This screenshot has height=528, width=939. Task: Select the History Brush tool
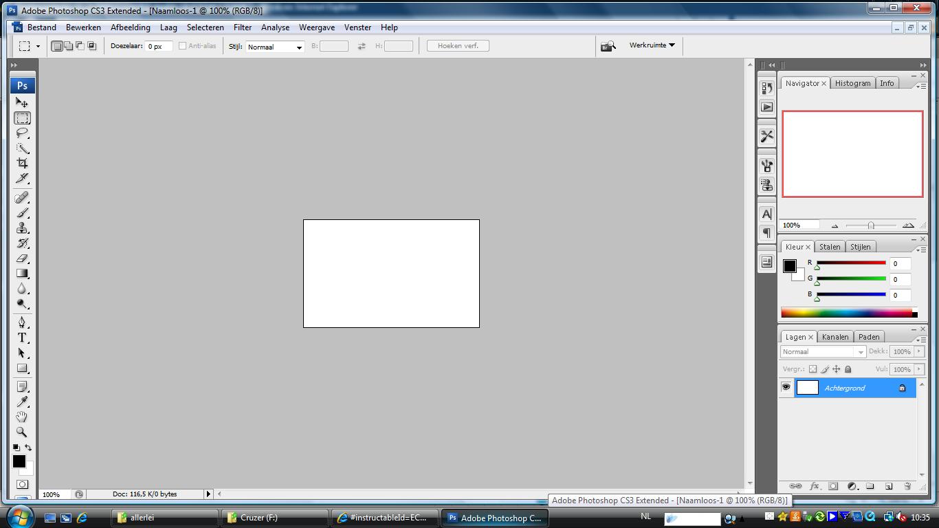(x=22, y=243)
